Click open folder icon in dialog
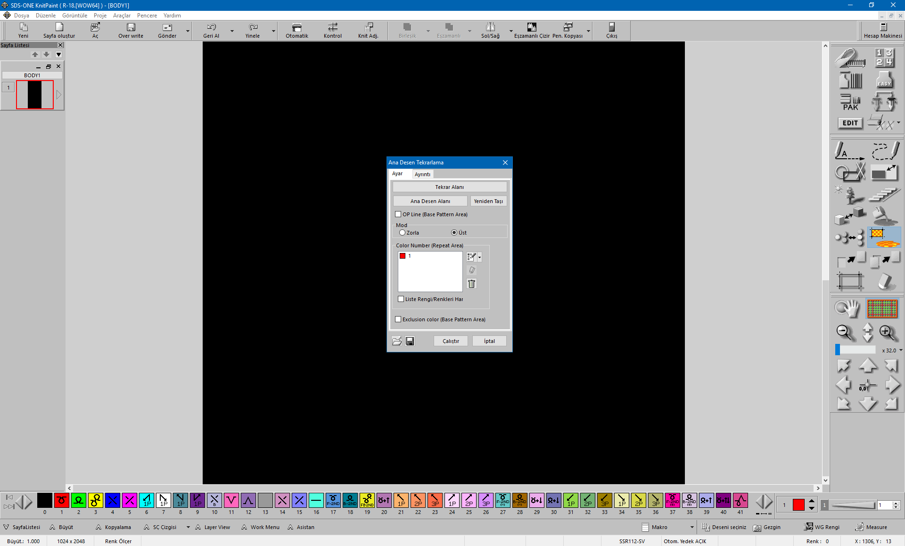 coord(397,341)
